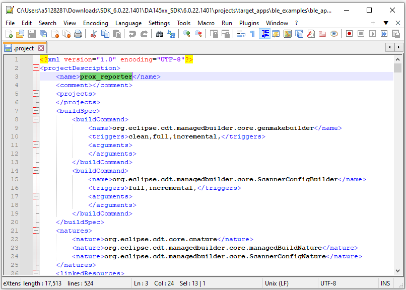Save the document with Save icon
This screenshot has height=290, width=406.
(32, 34)
